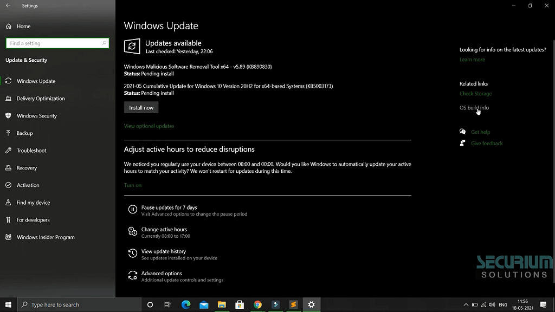Click the history icon beside View update history
Screen dimensions: 555x312
133,253
